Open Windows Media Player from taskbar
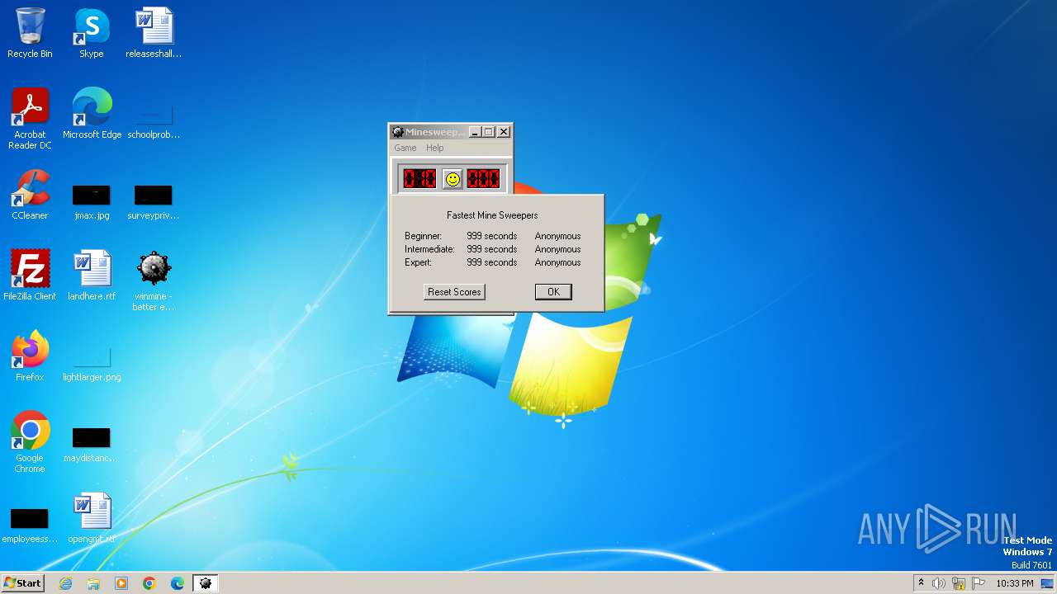Viewport: 1057px width, 594px height. pos(121,583)
